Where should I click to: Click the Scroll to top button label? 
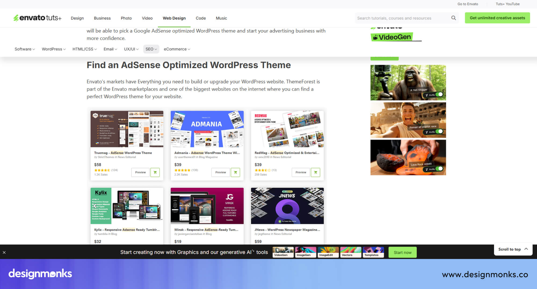[509, 249]
